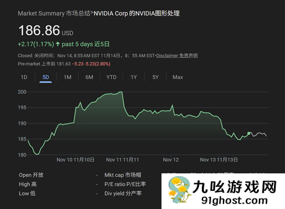Select the 1D time range tab
The height and width of the screenshot is (209, 285).
point(24,77)
